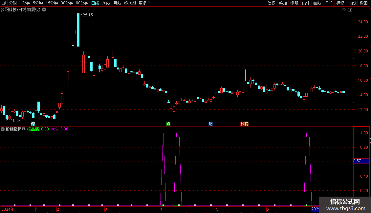Click the 涨榜 event marker
371x213 pixels.
(x=244, y=124)
